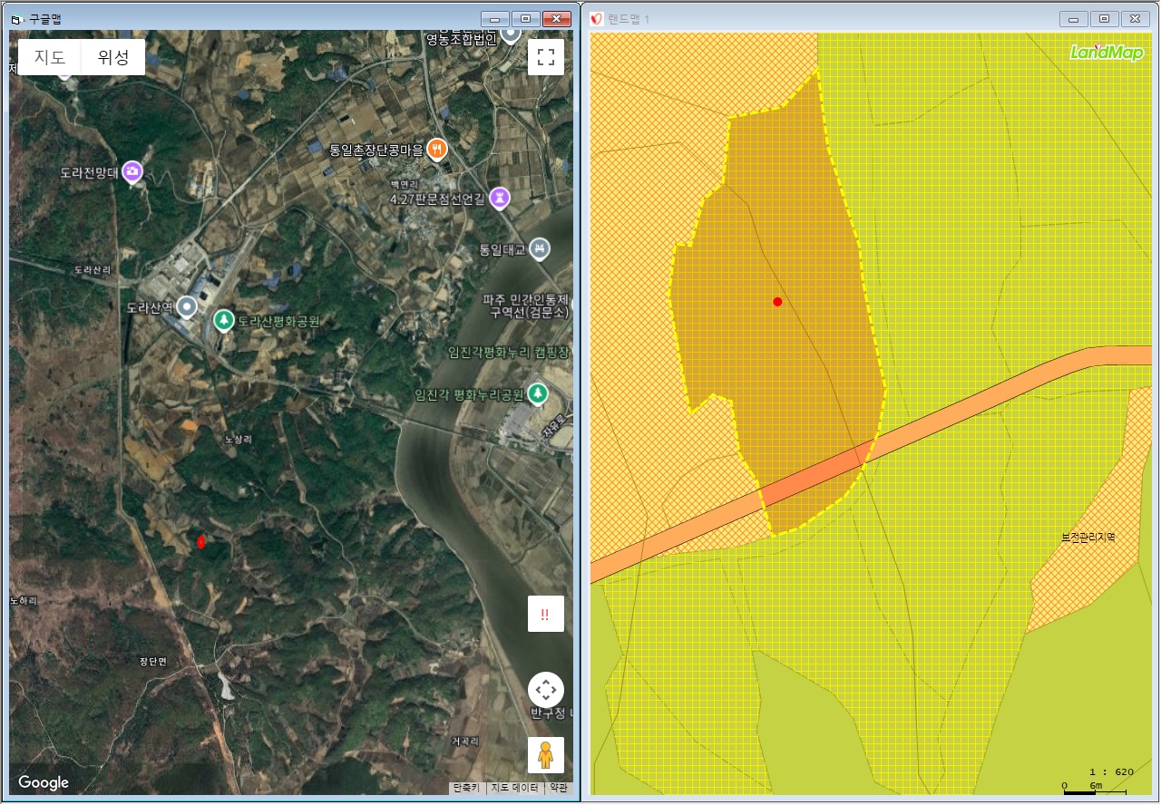The height and width of the screenshot is (805, 1161).
Task: Click the 임진각 평화누리공원 tree marker
Action: [x=539, y=393]
